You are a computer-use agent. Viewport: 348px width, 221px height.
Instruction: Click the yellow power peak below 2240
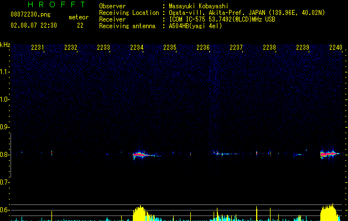pyautogui.click(x=329, y=212)
